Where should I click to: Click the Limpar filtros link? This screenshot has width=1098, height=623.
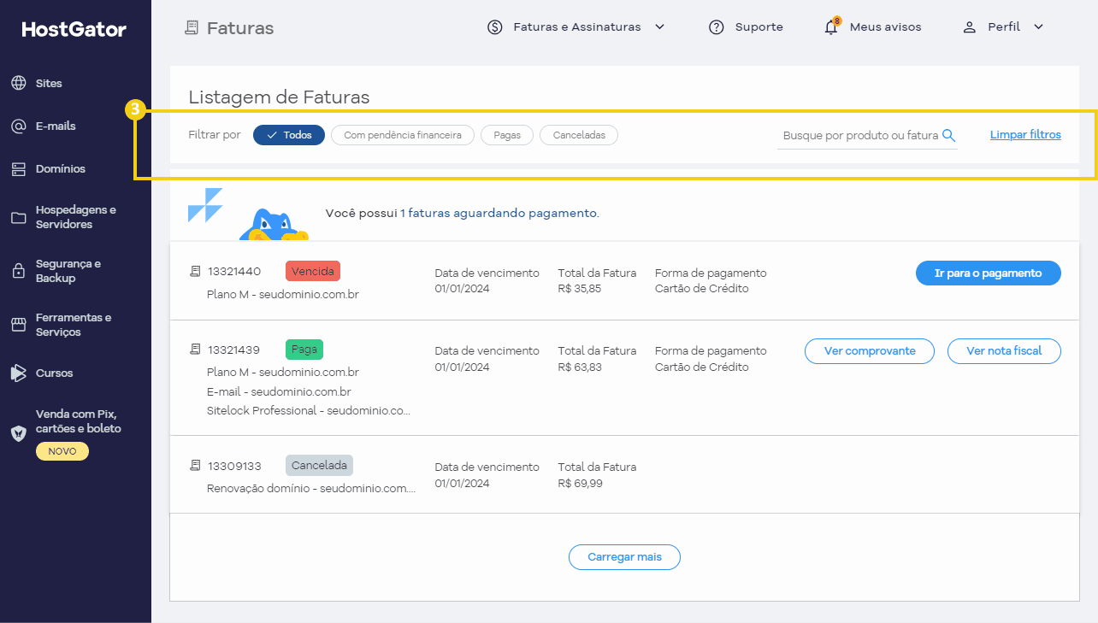(x=1025, y=135)
